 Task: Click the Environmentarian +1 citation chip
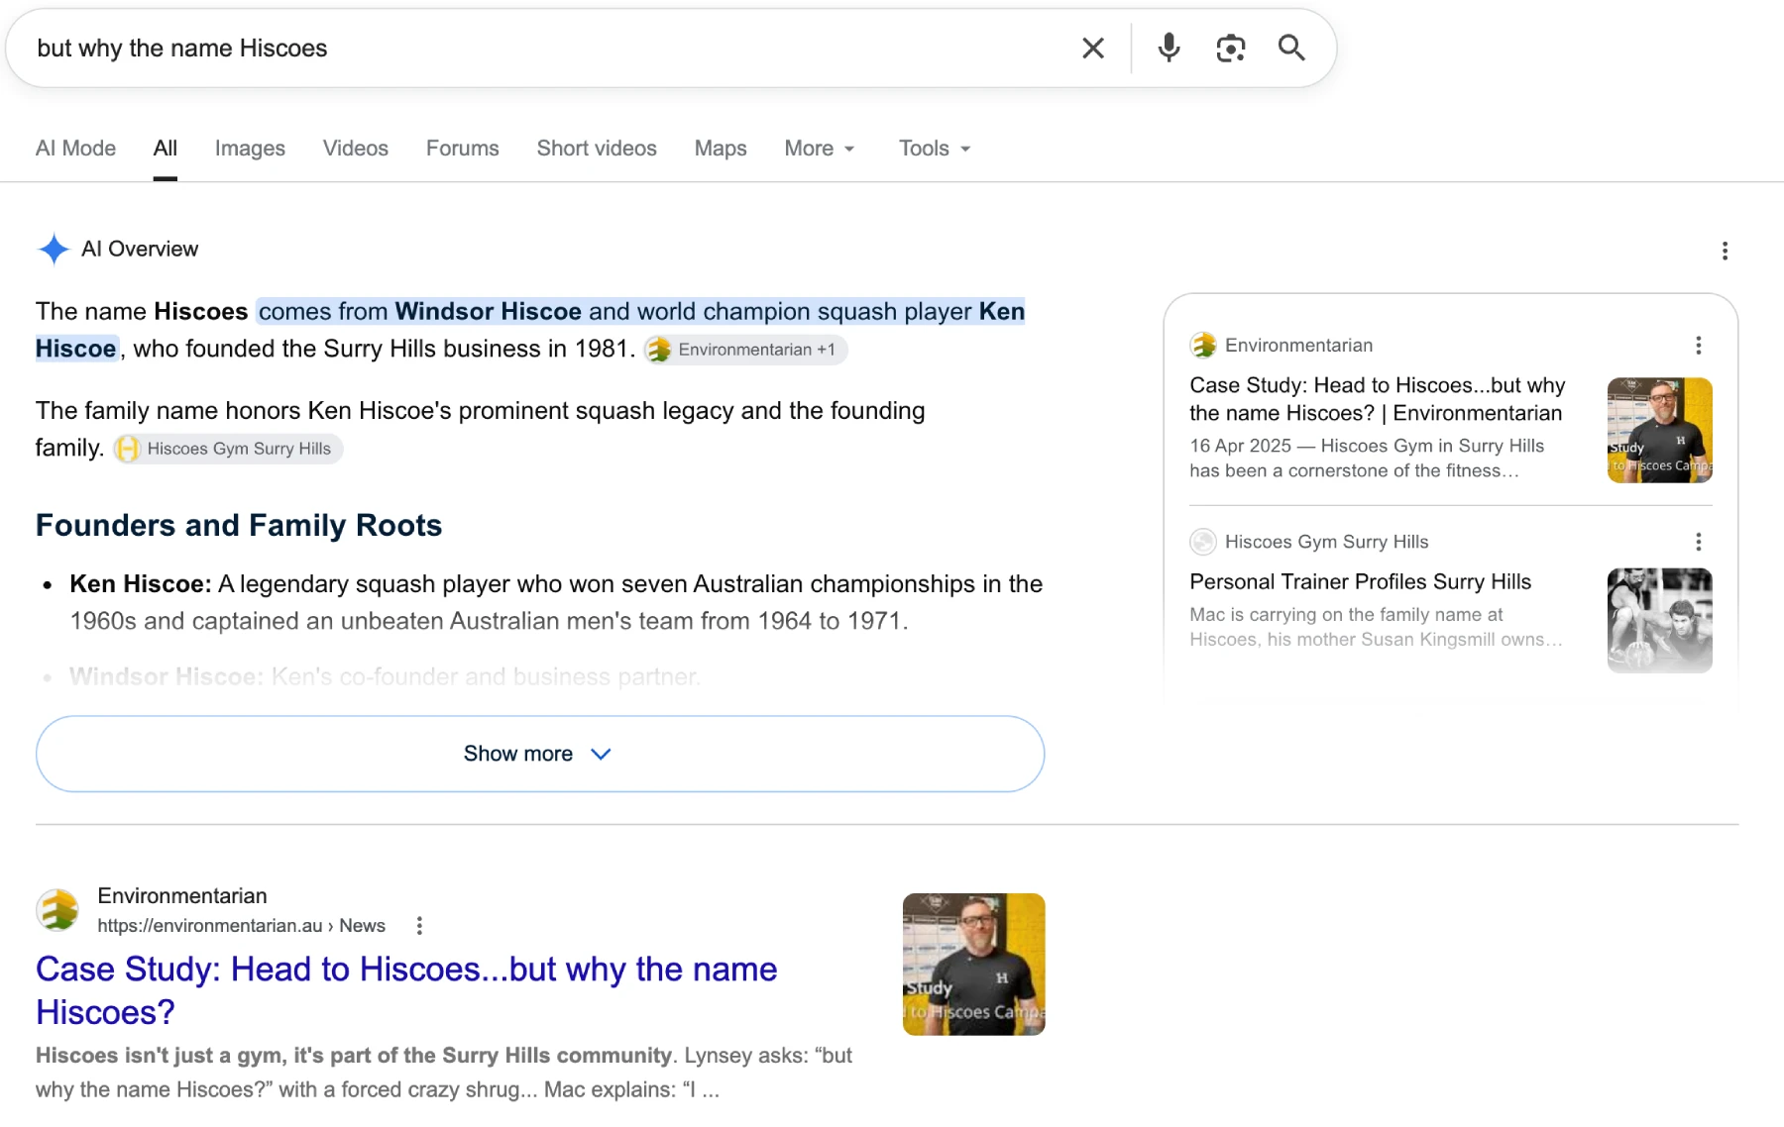(745, 350)
